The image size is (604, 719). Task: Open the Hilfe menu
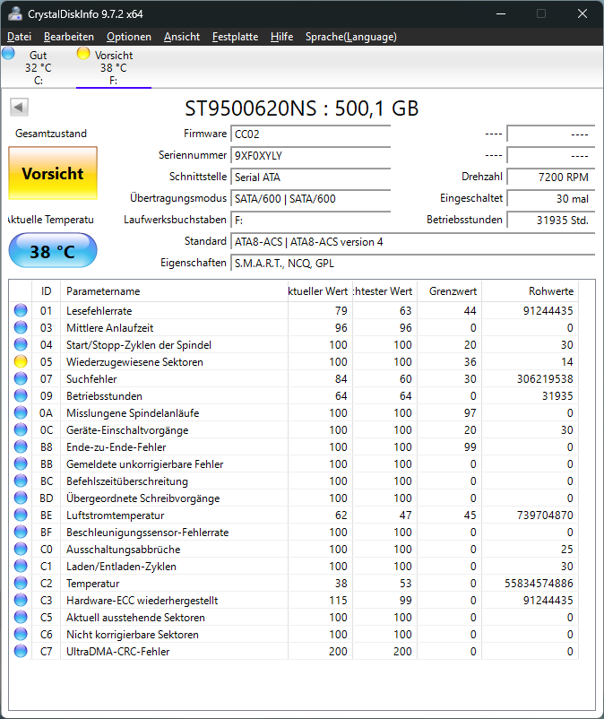point(281,37)
